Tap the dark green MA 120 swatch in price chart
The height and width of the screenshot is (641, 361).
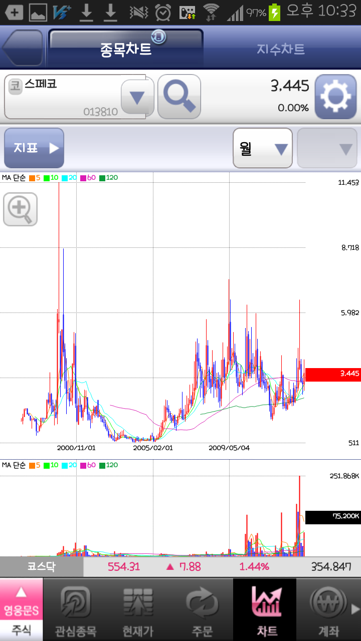[x=102, y=177]
